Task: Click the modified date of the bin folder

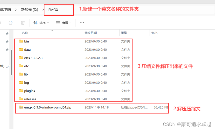Action: [96, 41]
